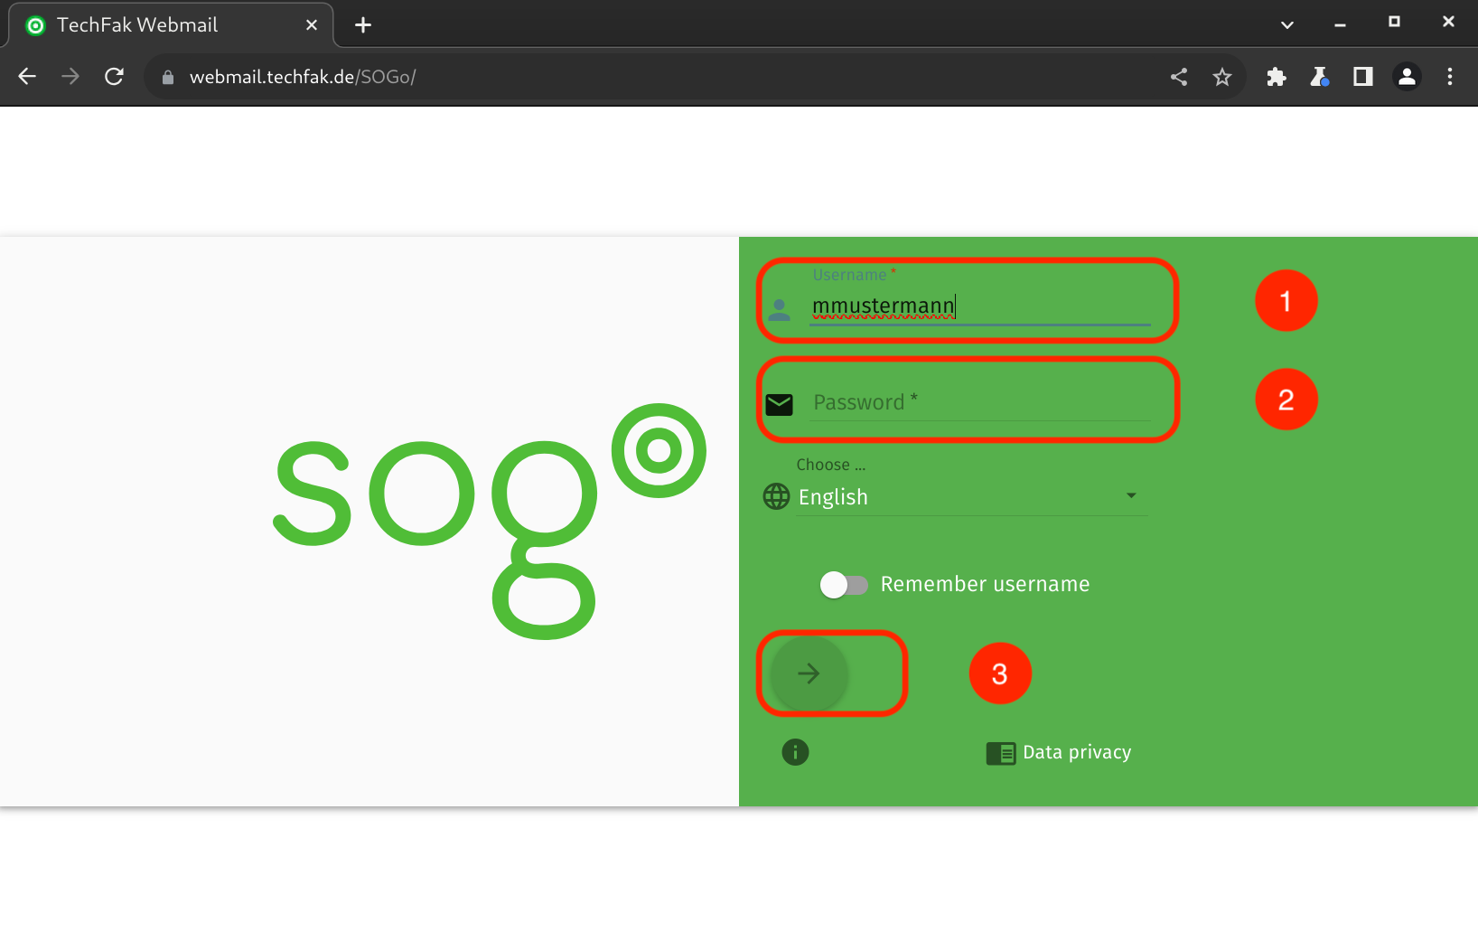Viewport: 1478px width, 932px height.
Task: Click the Username input field
Action: 980,306
